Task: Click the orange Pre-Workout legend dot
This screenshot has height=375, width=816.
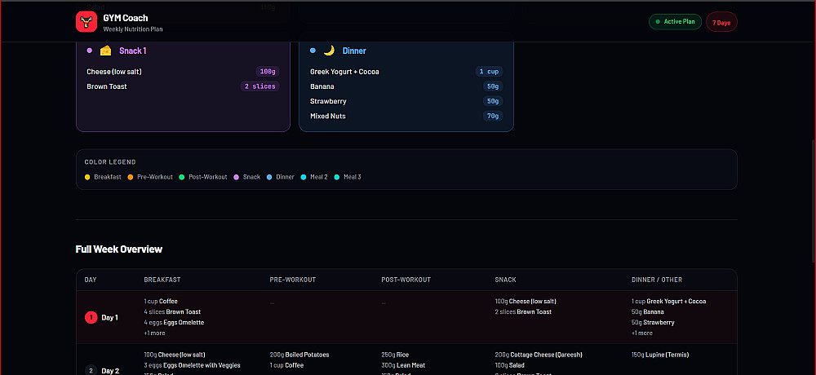Action: pos(130,177)
